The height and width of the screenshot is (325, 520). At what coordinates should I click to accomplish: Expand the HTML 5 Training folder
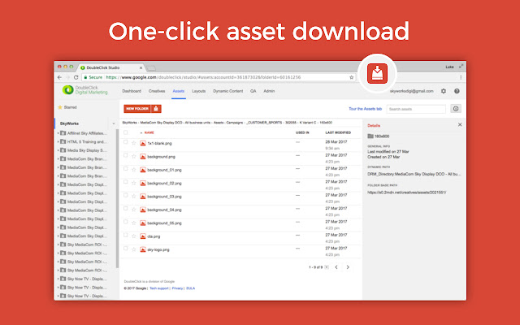(58, 141)
